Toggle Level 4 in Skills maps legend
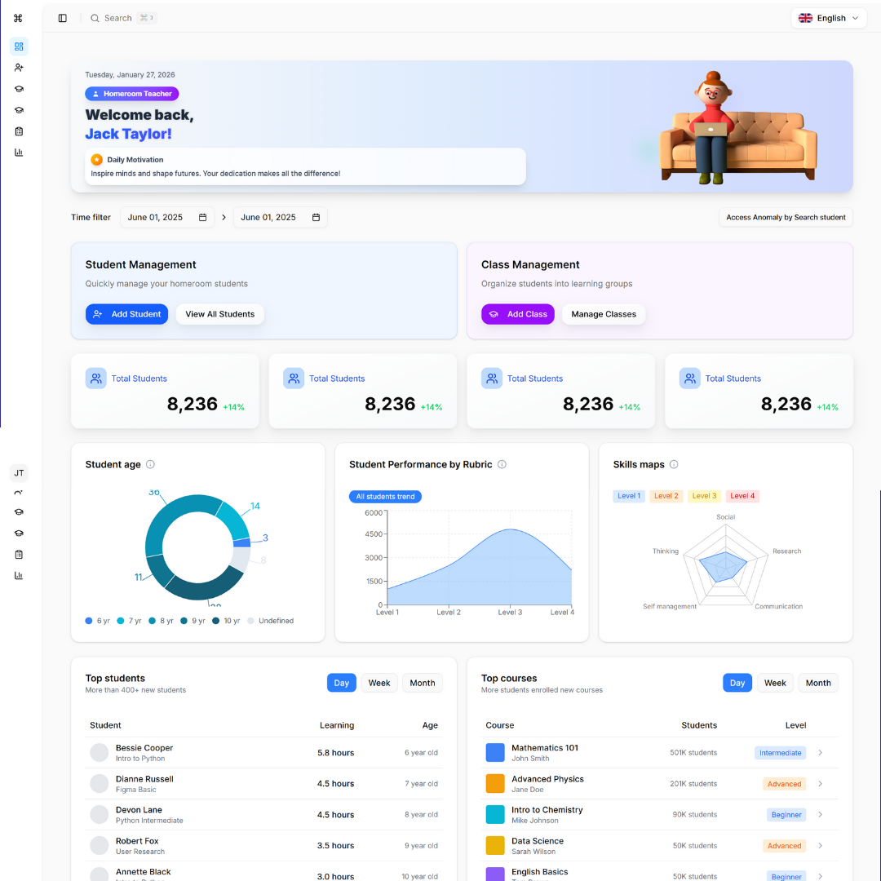 point(742,496)
